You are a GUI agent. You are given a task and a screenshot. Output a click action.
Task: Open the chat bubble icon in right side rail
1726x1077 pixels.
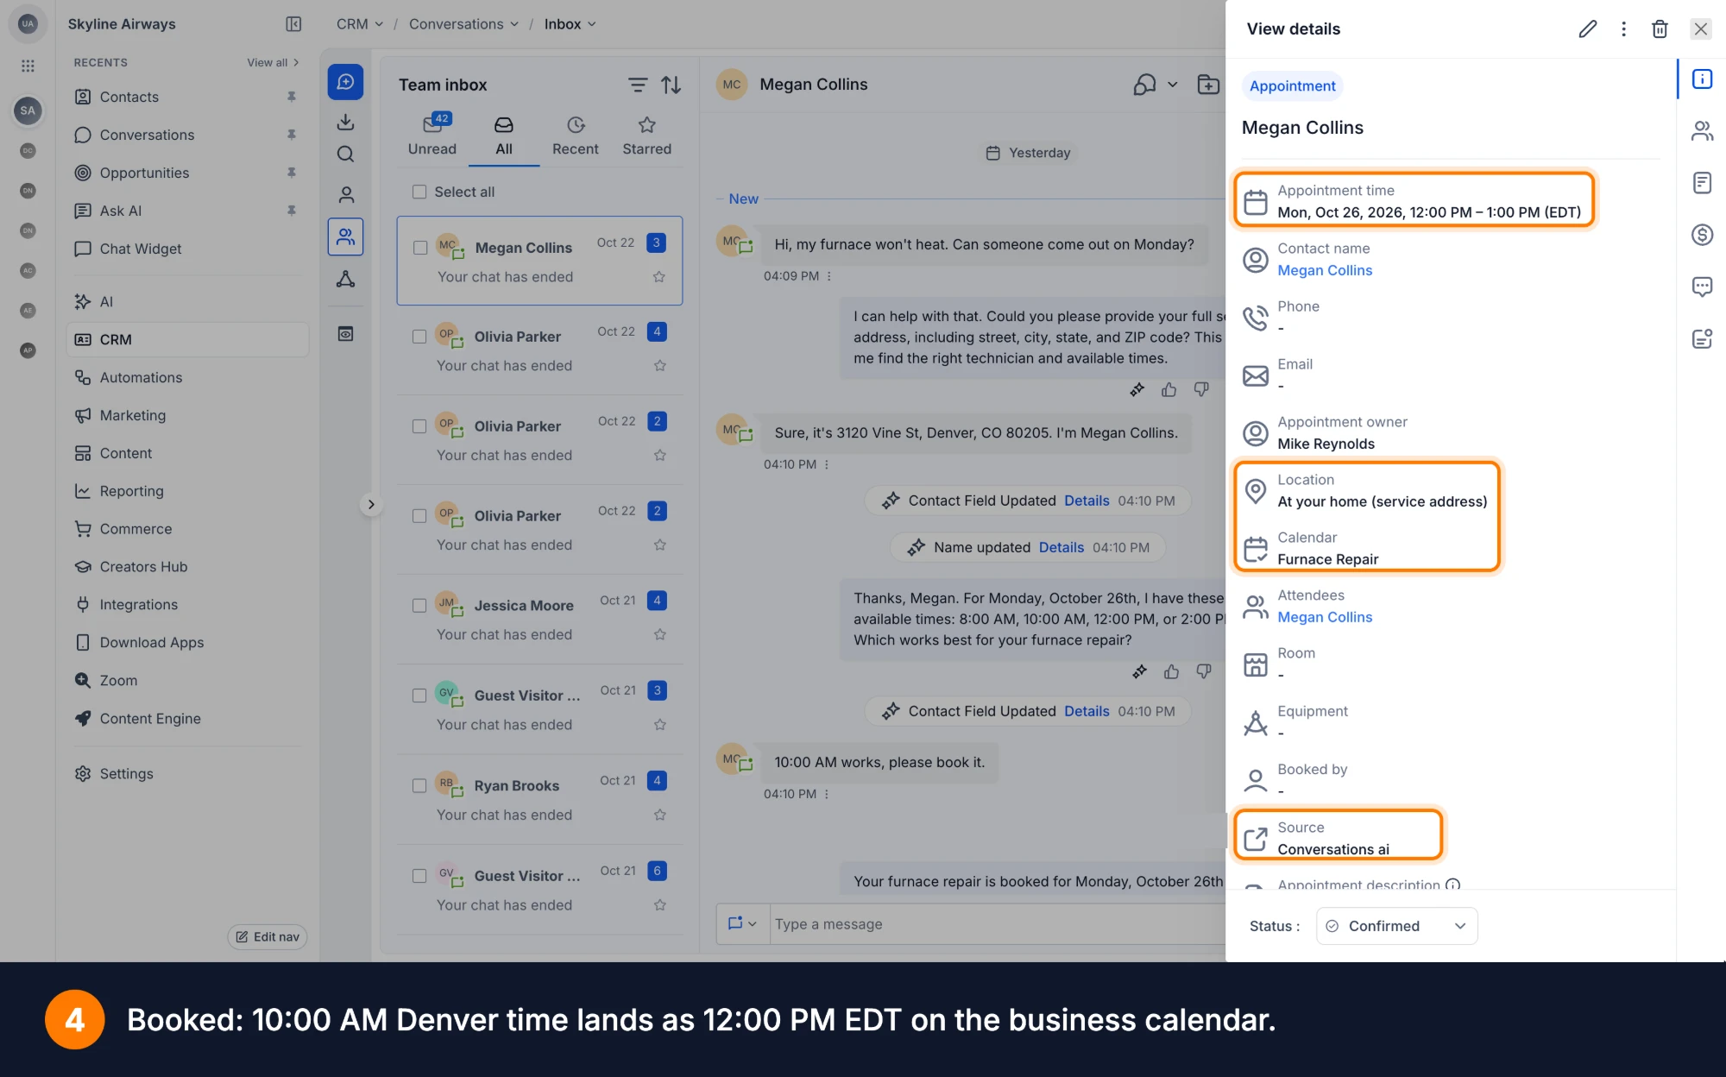coord(1702,287)
